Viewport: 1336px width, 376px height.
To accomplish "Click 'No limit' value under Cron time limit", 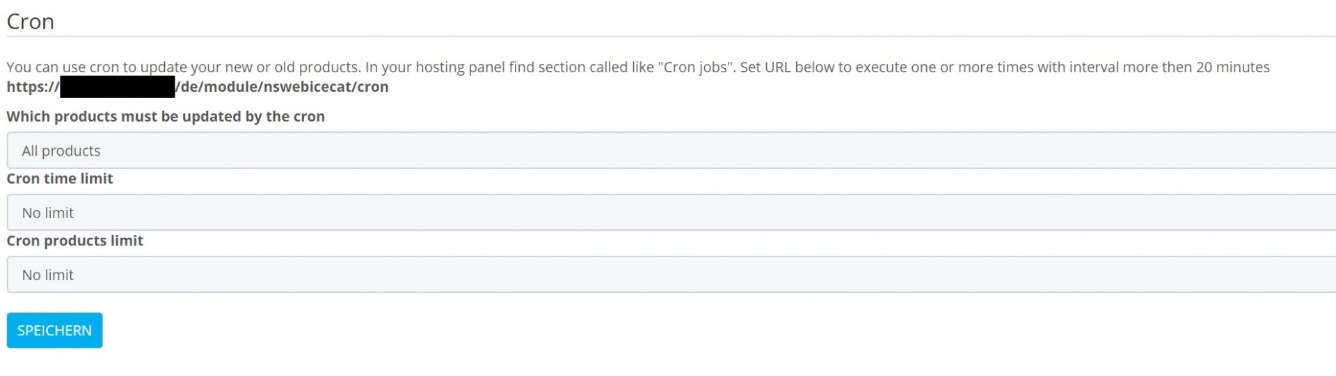I will pos(47,213).
